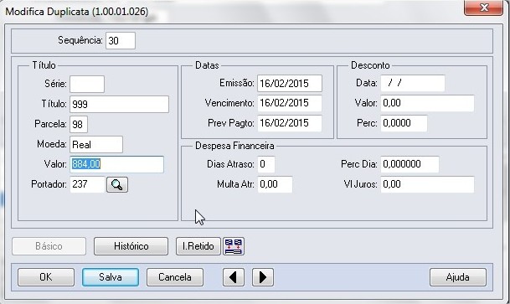
Task: Click the Vencimento date field
Action: coord(290,103)
